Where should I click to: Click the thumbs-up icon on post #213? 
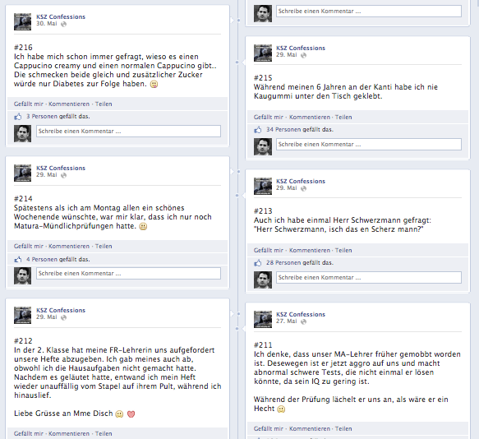258,263
